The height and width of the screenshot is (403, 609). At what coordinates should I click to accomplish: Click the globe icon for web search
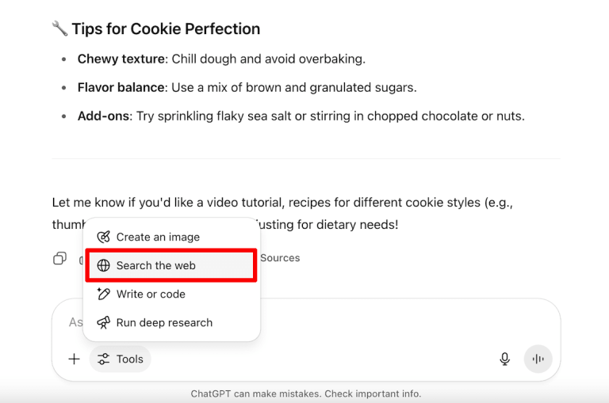[x=103, y=266]
